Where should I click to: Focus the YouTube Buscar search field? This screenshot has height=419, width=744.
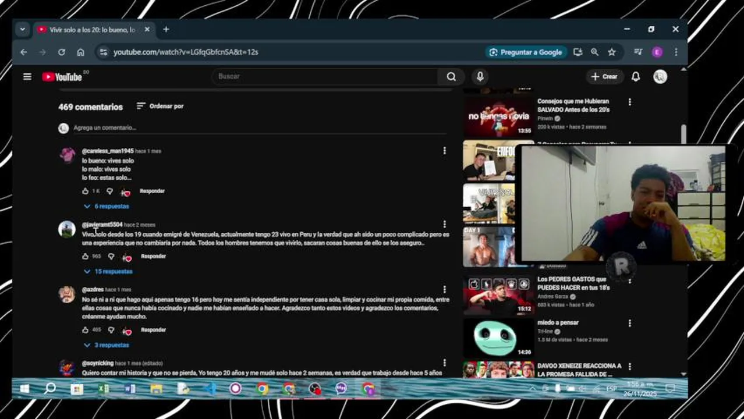[x=326, y=76]
